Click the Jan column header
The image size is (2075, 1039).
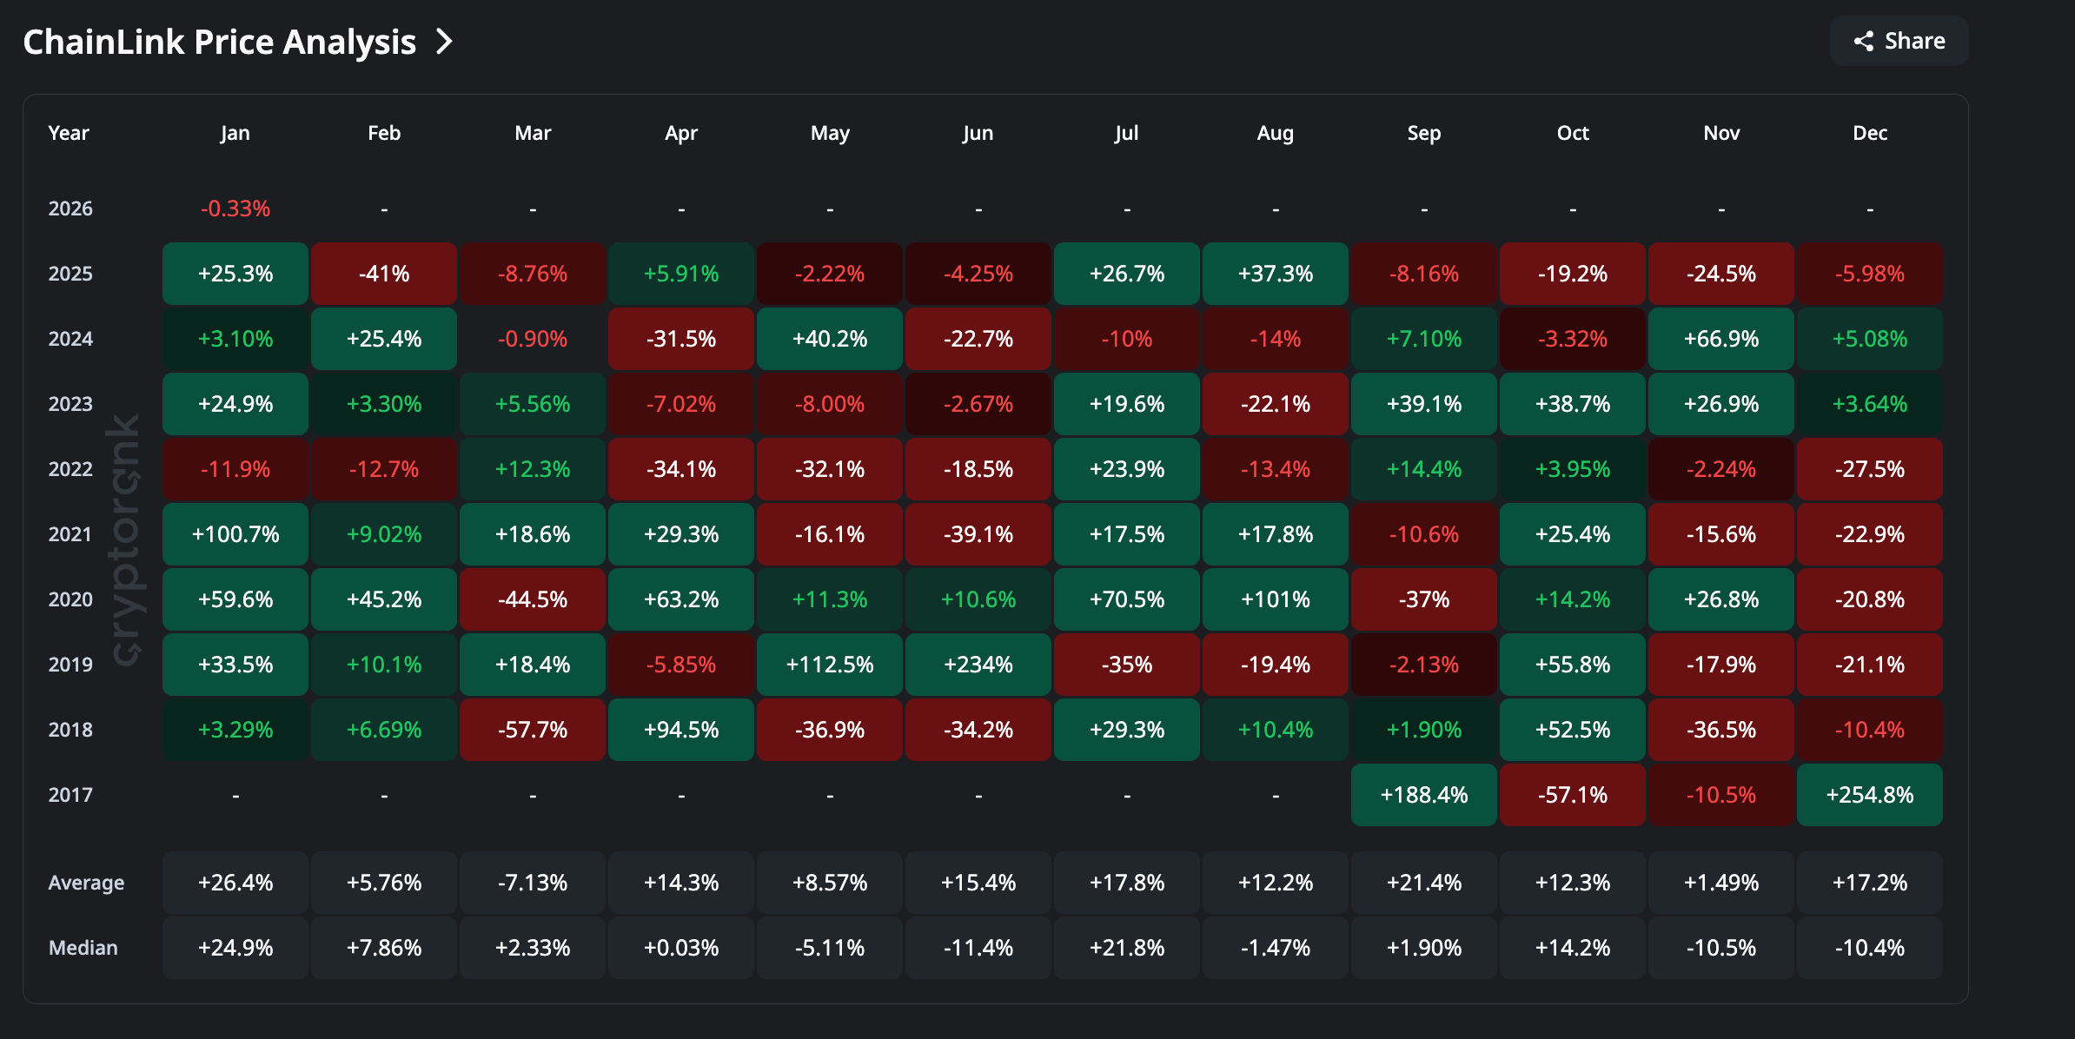[x=235, y=133]
